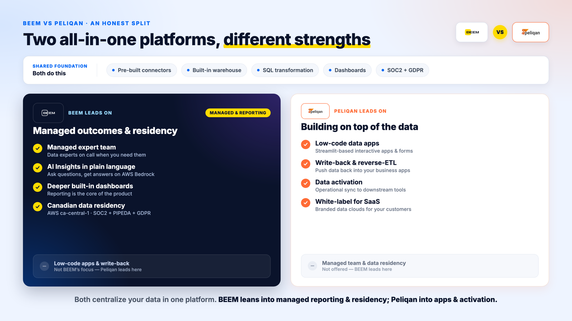The height and width of the screenshot is (321, 572).
Task: Click yellow check beside Canadian data residency
Action: click(x=38, y=207)
